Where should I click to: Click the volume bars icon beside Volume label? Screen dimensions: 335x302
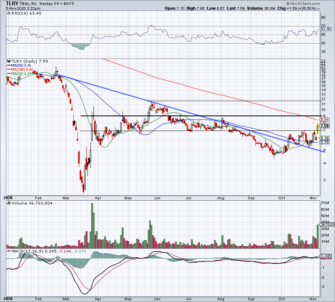click(9, 203)
